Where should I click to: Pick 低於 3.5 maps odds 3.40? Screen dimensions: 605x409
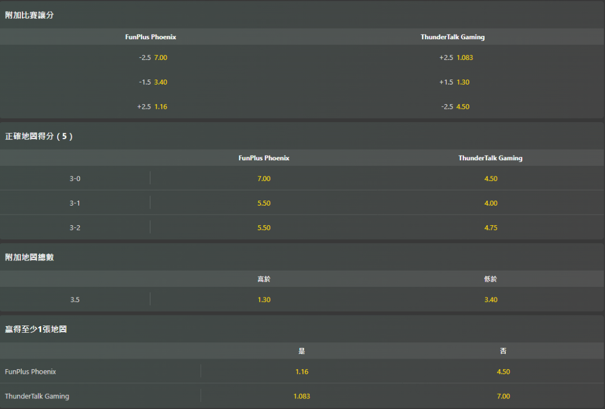pyautogui.click(x=491, y=300)
